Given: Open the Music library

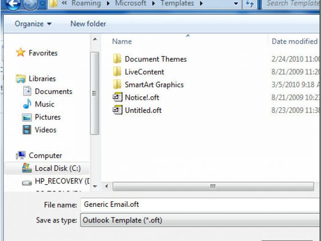Looking at the screenshot, I should click(45, 104).
